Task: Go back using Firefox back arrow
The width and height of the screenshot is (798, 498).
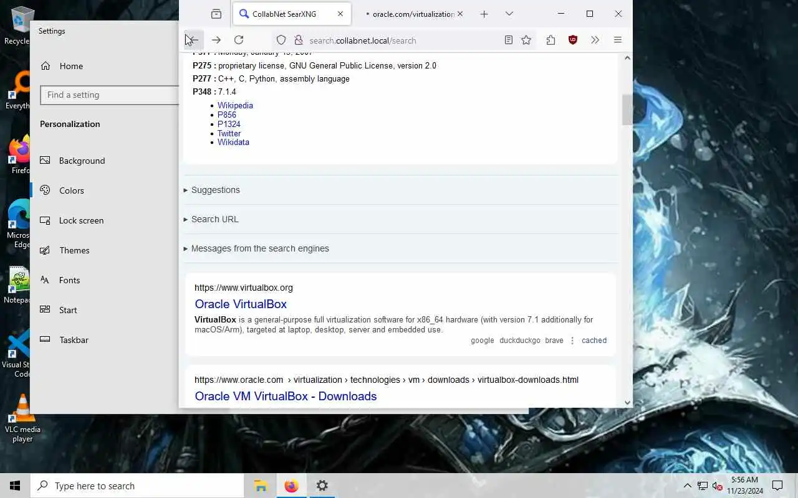Action: click(x=193, y=40)
